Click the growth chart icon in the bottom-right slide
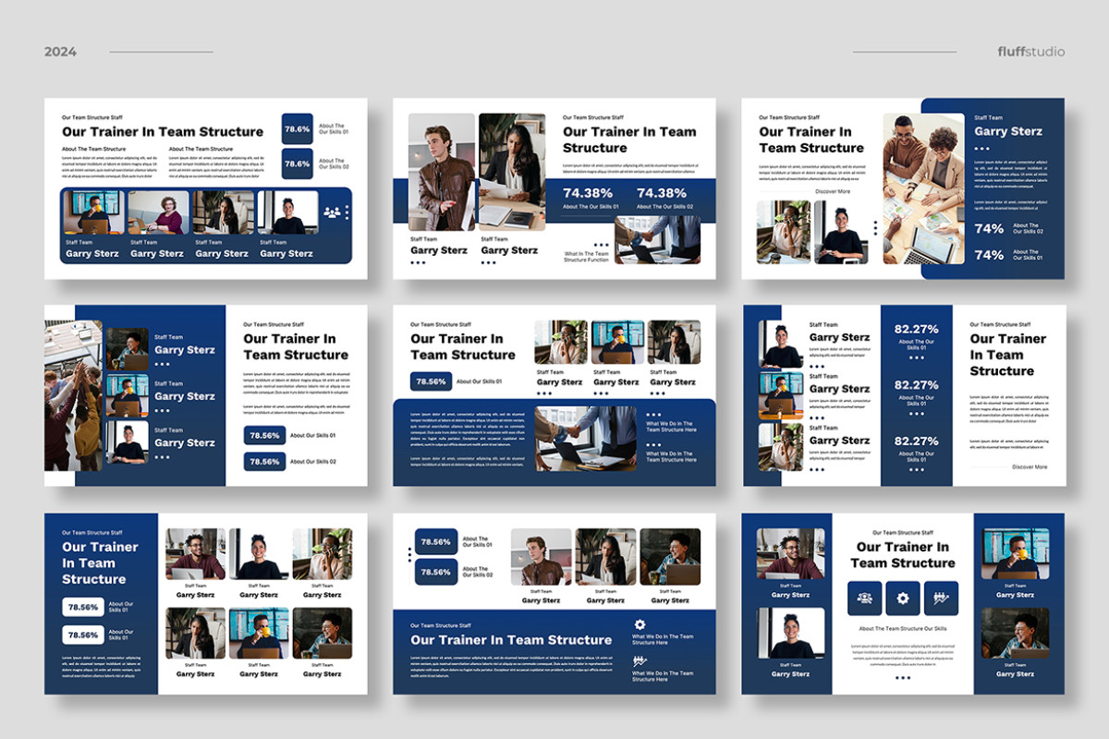1109x739 pixels. [x=939, y=598]
